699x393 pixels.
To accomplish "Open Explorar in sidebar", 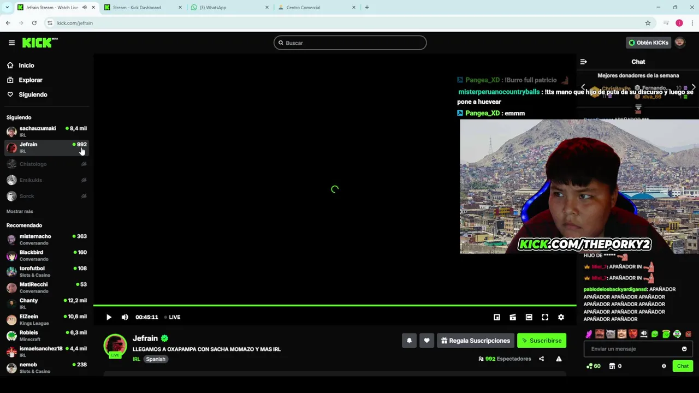I will click(x=31, y=80).
